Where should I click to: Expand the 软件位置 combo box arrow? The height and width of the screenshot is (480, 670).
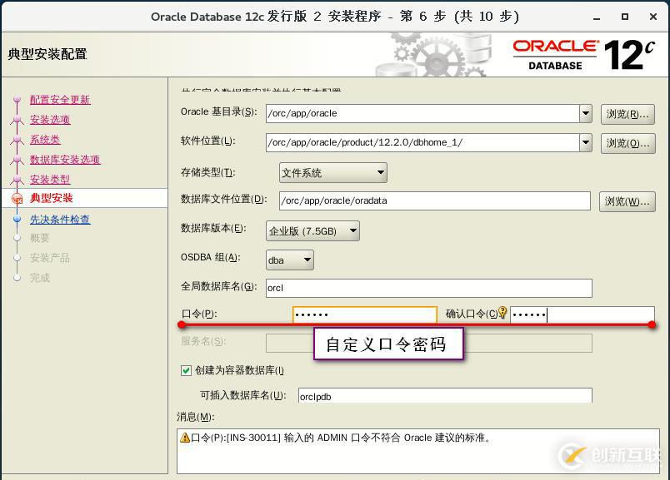[x=587, y=142]
